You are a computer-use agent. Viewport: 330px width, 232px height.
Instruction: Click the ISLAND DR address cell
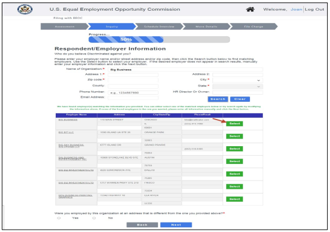119,145
